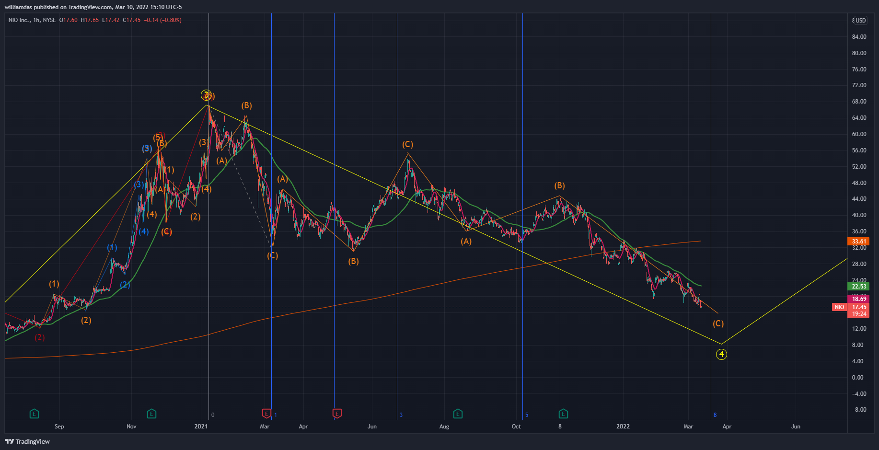Click the pink 18.69 price label
The width and height of the screenshot is (879, 450).
859,299
